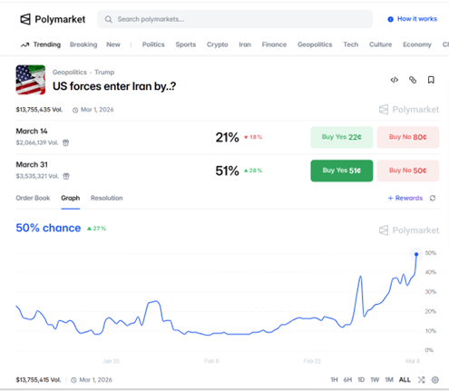This screenshot has height=391, width=449.
Task: Select the ALL chart range
Action: [x=405, y=380]
